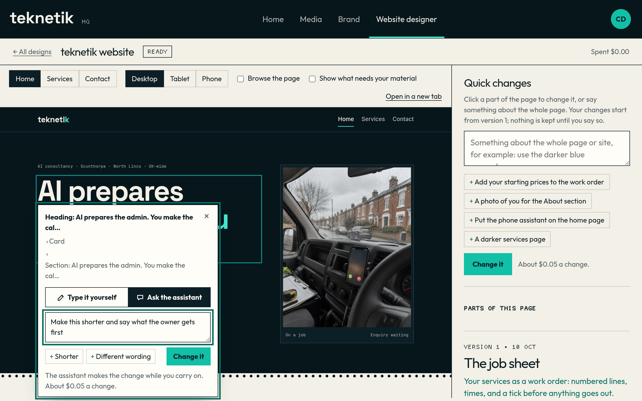Viewport: 642px width, 401px height.
Task: Click The job sheet version heading
Action: (x=502, y=363)
